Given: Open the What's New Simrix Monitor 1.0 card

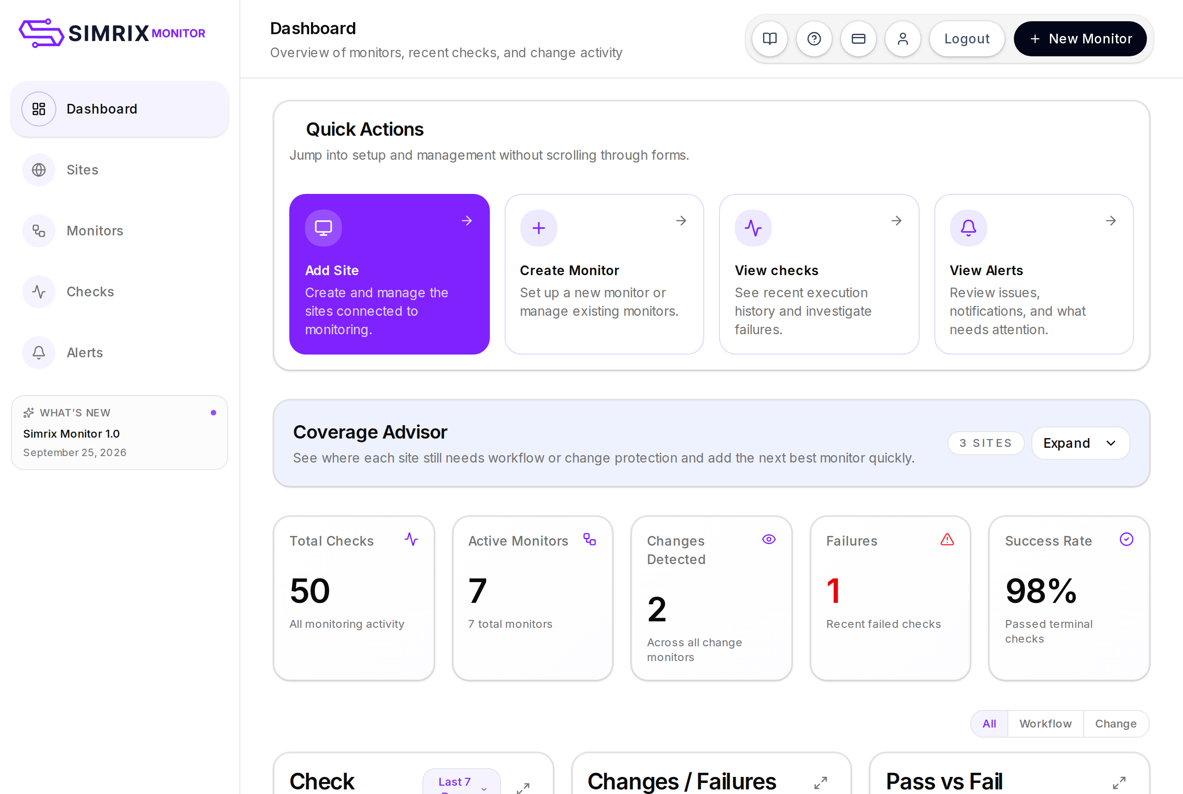Looking at the screenshot, I should click(x=120, y=433).
